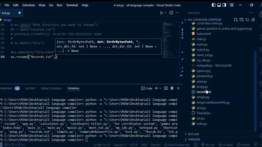The image size is (262, 147).
Task: Open tutle.py in Explorer
Action: [x=202, y=124]
